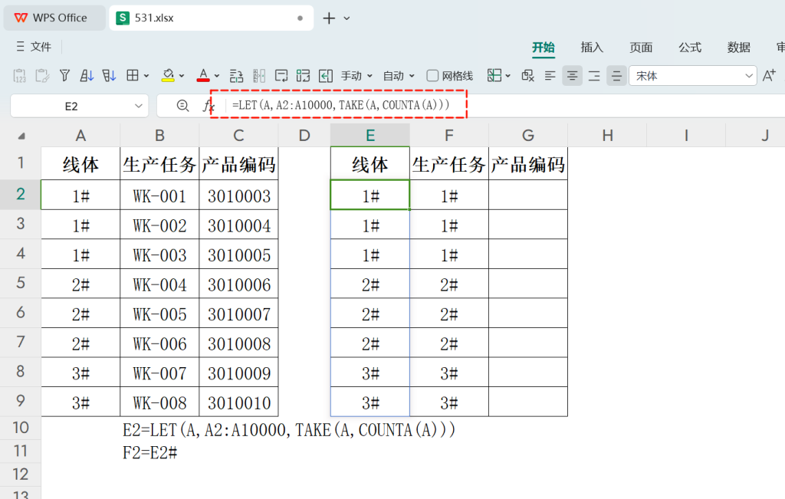Open the tab list chevron beside plus
This screenshot has width=785, height=499.
pyautogui.click(x=347, y=18)
